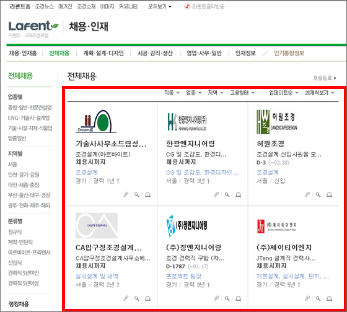Click the bookmark icon on (주)제이티이엔지 card
Viewport: 347px width, 312px height.
pos(329,298)
